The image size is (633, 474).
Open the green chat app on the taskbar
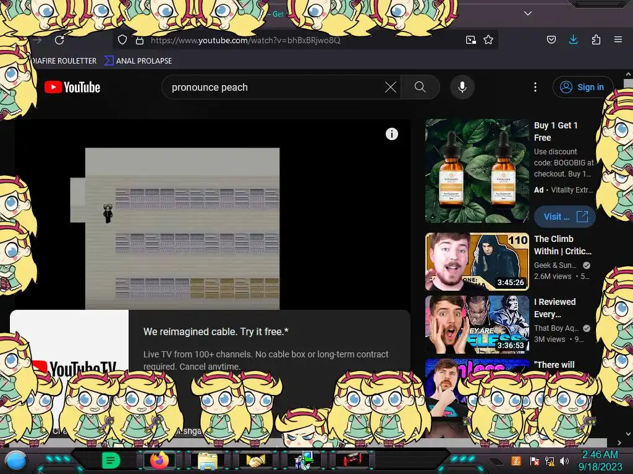[111, 460]
